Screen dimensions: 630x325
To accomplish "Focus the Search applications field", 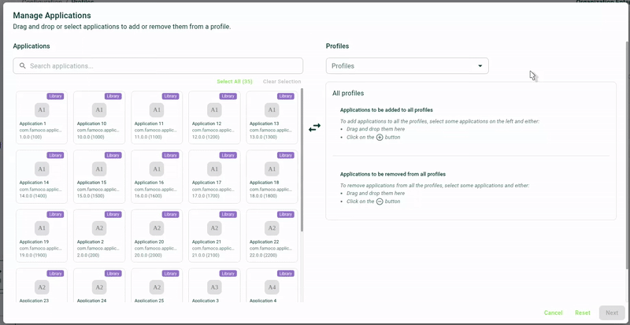I will pos(158,66).
